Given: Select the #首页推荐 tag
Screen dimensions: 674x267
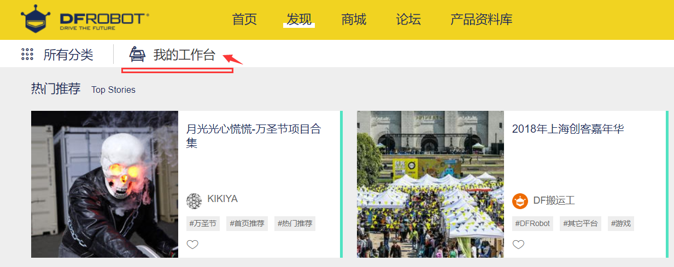Looking at the screenshot, I should [x=247, y=223].
